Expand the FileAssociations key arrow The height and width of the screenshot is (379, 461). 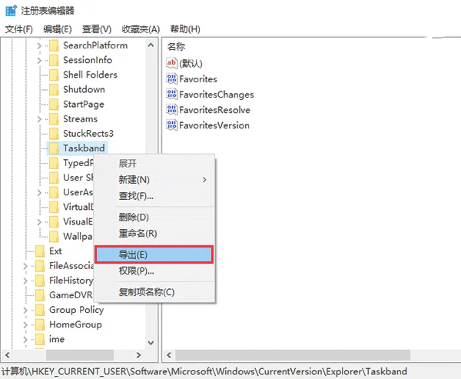click(x=25, y=266)
